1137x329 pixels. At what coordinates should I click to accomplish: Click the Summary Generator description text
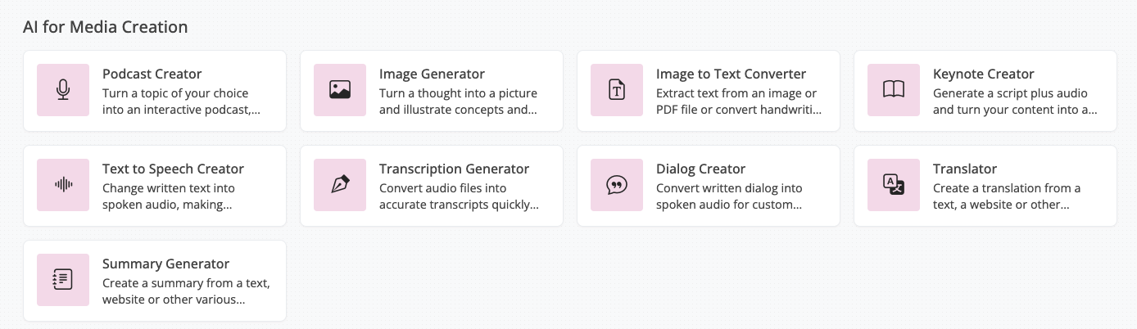pyautogui.click(x=185, y=291)
